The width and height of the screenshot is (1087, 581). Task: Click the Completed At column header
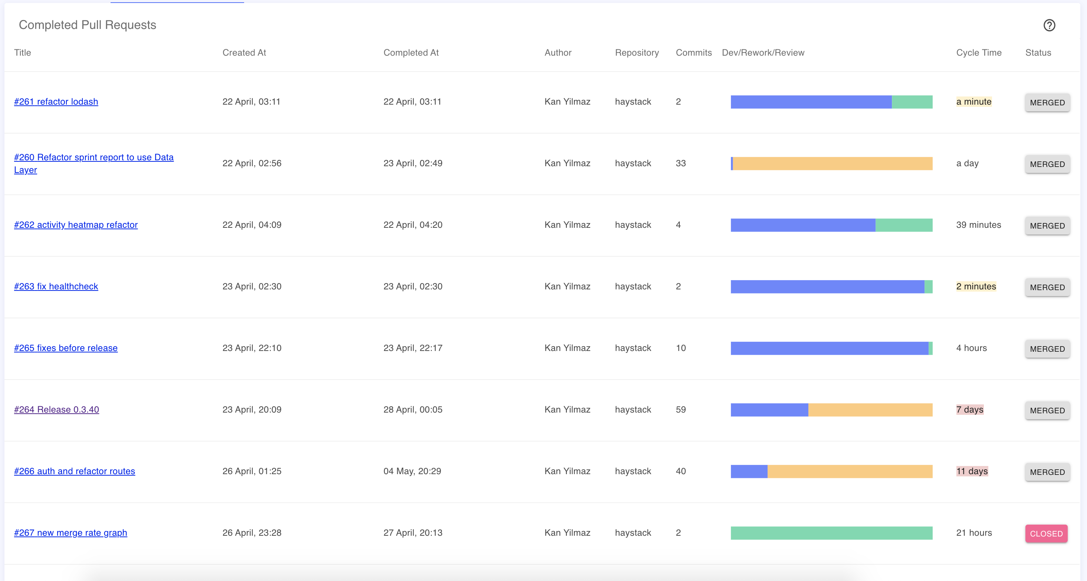[x=411, y=53]
